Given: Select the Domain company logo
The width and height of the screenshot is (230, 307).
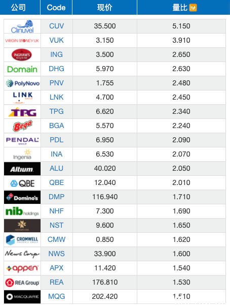Looking at the screenshot, I should click(x=22, y=69).
